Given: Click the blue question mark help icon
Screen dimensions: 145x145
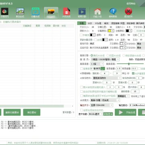Looking at the screenshot, I should 113,11.
